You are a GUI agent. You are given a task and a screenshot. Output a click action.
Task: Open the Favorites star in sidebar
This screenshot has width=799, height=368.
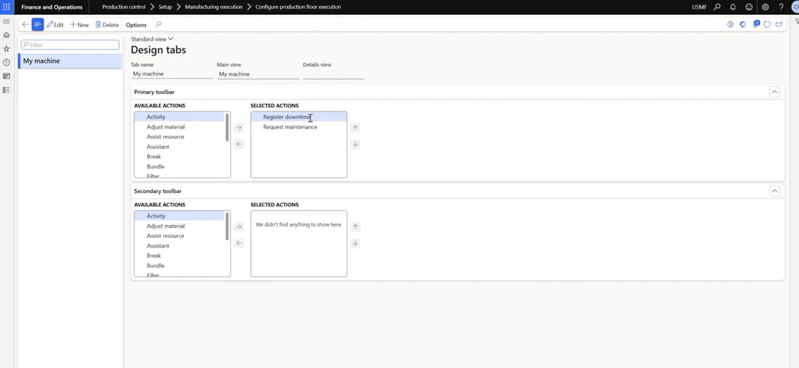coord(6,49)
